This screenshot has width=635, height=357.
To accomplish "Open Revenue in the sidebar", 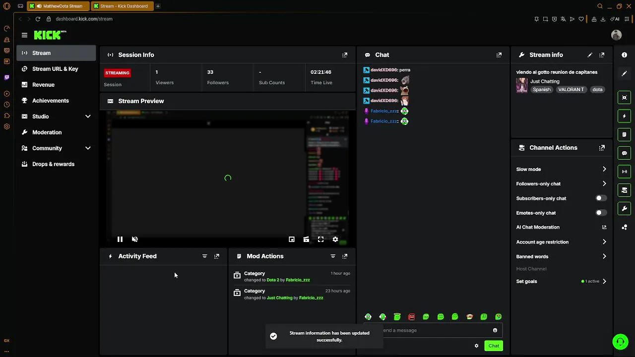I will pyautogui.click(x=56, y=85).
